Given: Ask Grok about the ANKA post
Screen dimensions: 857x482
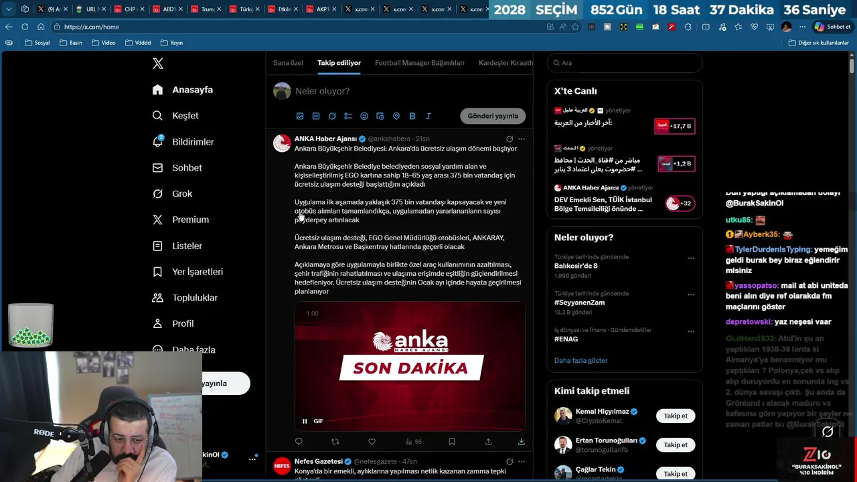Looking at the screenshot, I should click(510, 139).
